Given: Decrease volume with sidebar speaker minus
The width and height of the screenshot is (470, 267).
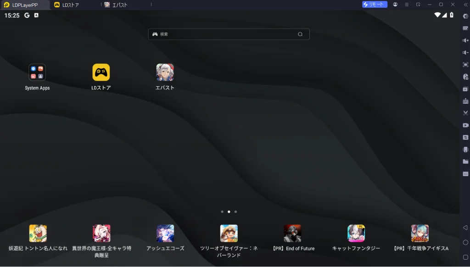Looking at the screenshot, I should tap(465, 52).
